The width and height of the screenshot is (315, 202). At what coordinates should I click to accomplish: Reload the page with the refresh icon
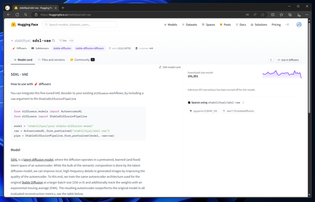pos(17,15)
